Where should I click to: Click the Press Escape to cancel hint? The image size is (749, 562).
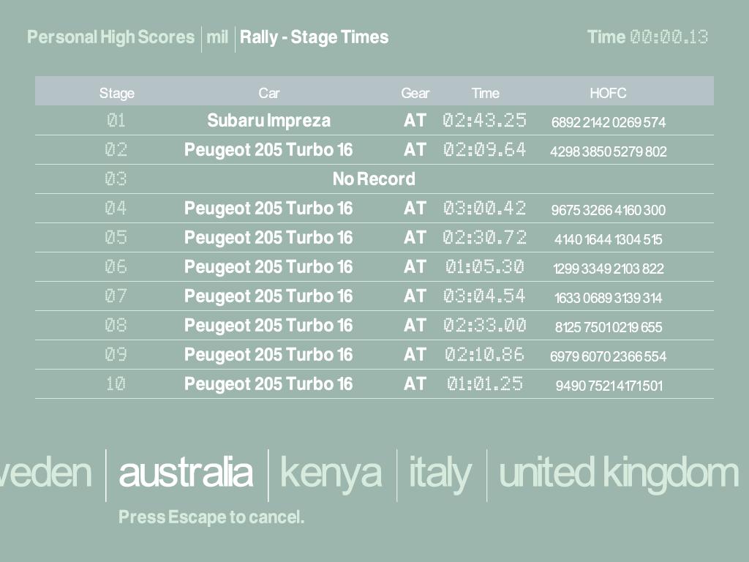[211, 517]
